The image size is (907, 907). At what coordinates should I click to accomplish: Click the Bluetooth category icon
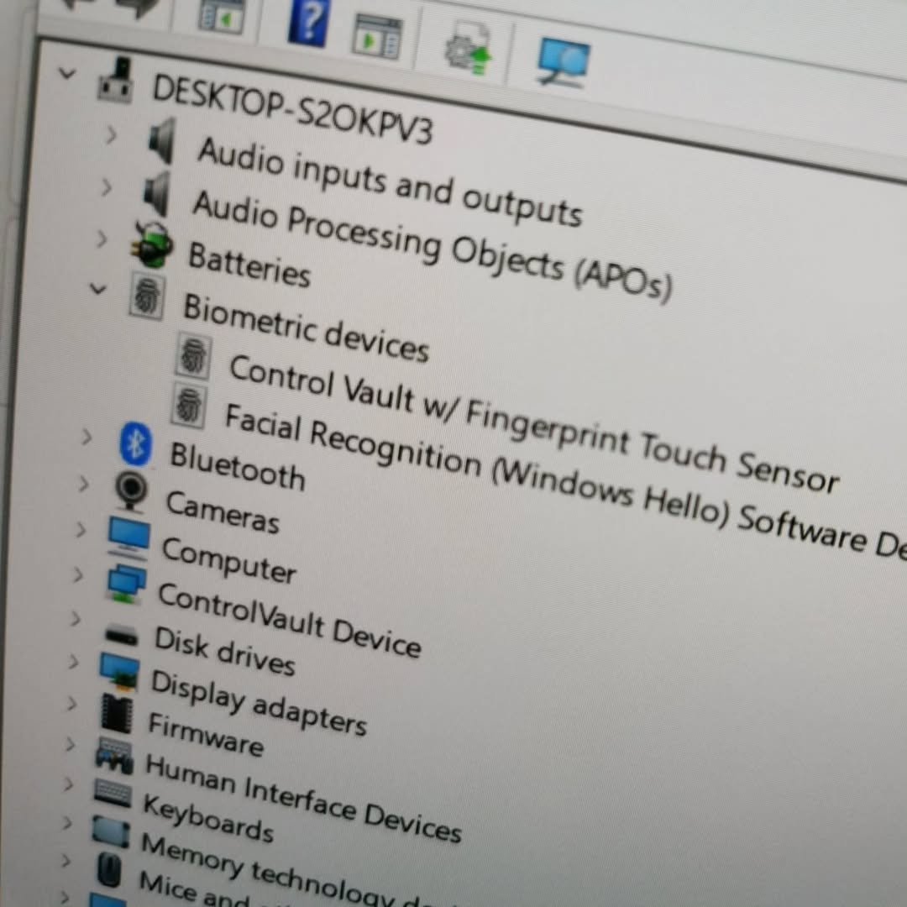[136, 444]
